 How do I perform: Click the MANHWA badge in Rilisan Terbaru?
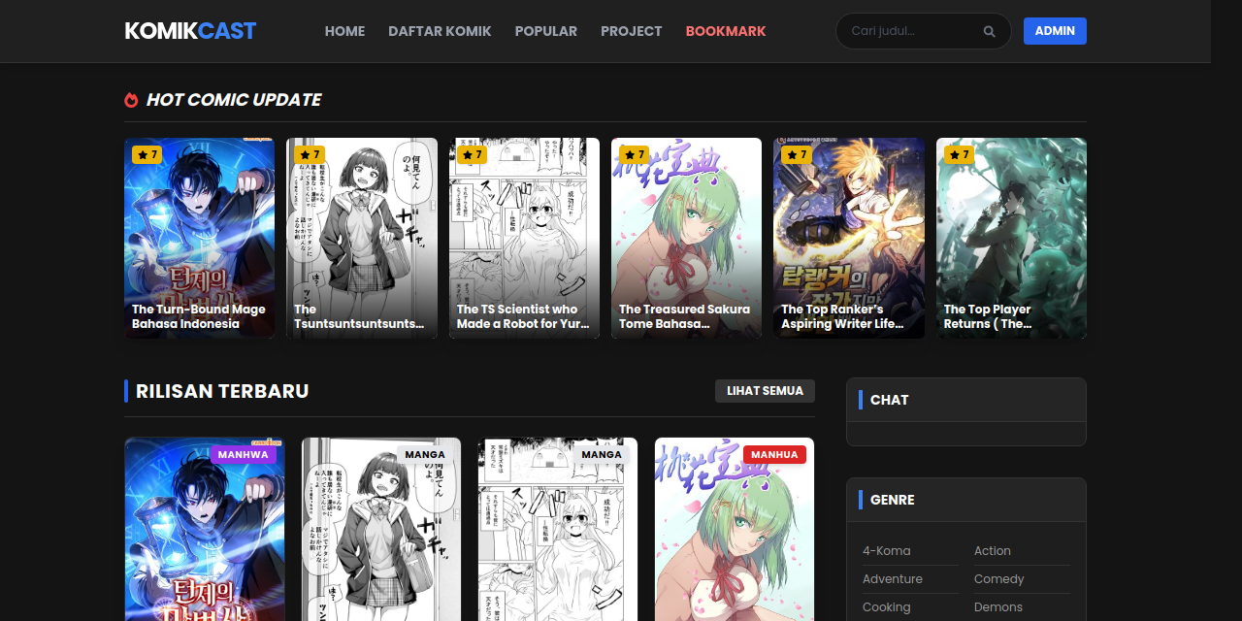pyautogui.click(x=244, y=454)
